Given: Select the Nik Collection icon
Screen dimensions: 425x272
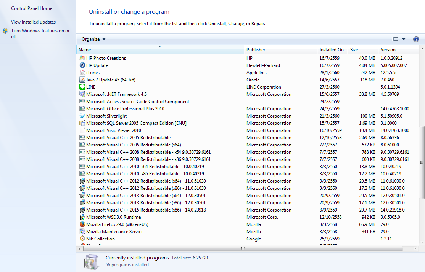Looking at the screenshot, I should pos(82,239).
